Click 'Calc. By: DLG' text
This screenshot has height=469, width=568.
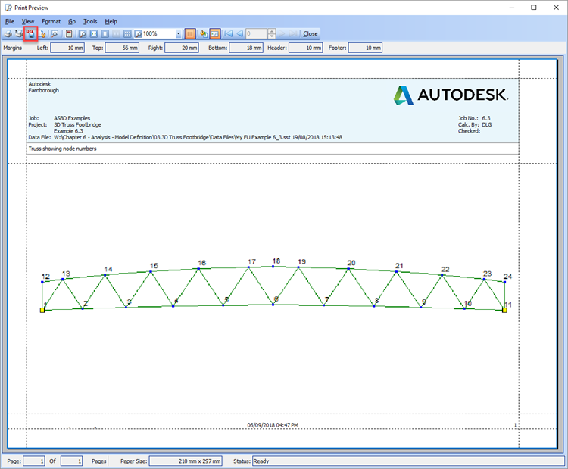[475, 125]
